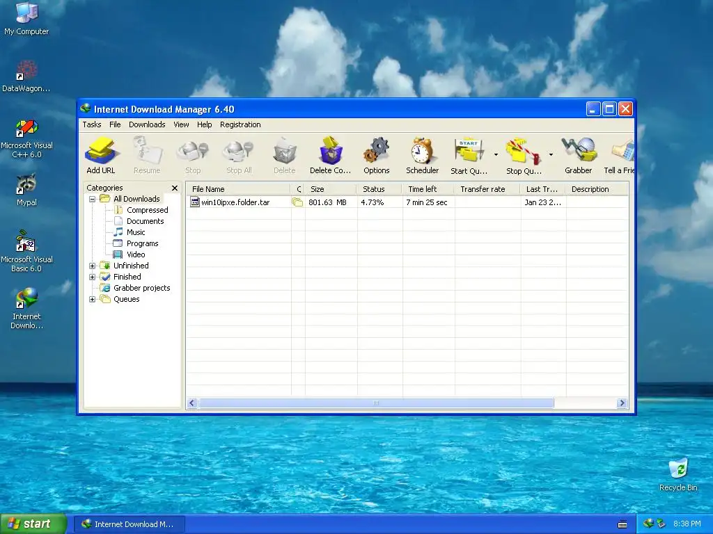Click the Q queue column header
Image resolution: width=713 pixels, height=534 pixels.
[298, 189]
